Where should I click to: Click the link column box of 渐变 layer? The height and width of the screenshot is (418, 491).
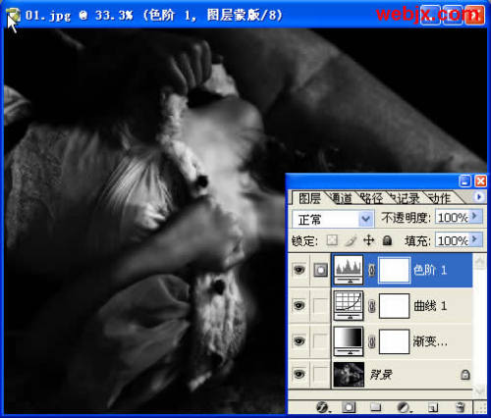coord(320,341)
